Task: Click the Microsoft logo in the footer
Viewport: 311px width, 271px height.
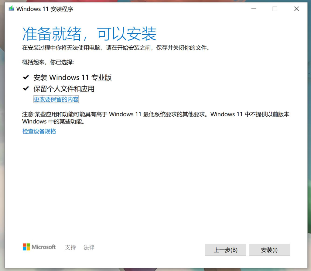Action: (x=39, y=247)
